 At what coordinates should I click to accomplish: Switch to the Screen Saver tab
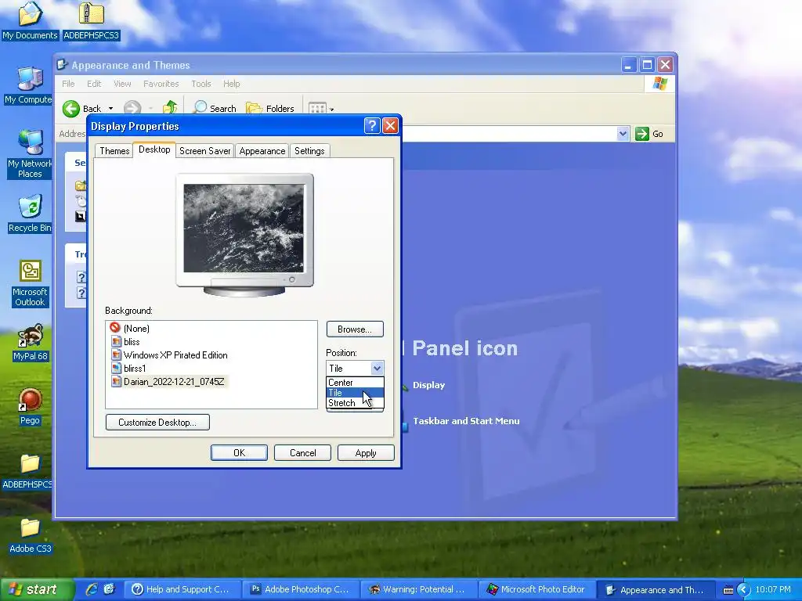click(x=204, y=151)
